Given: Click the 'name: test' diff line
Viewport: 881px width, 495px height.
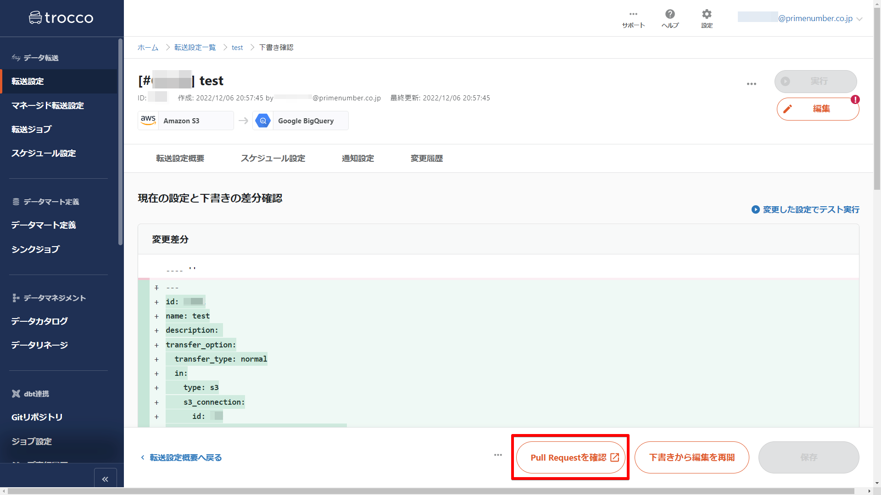Looking at the screenshot, I should pos(188,316).
